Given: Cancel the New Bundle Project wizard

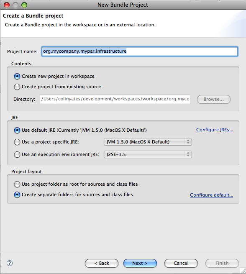Looking at the screenshot, I should [181, 263].
